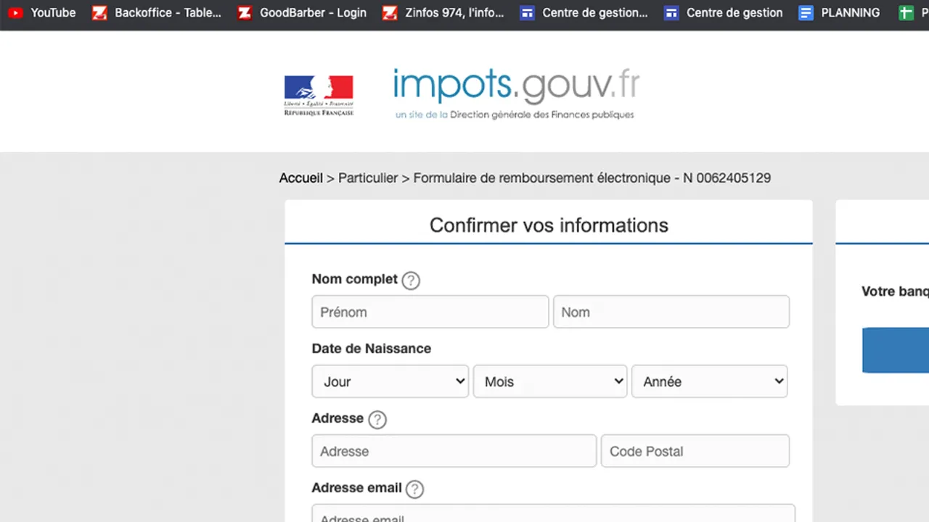Click the Nom complet help question mark
Image resolution: width=929 pixels, height=522 pixels.
point(411,281)
